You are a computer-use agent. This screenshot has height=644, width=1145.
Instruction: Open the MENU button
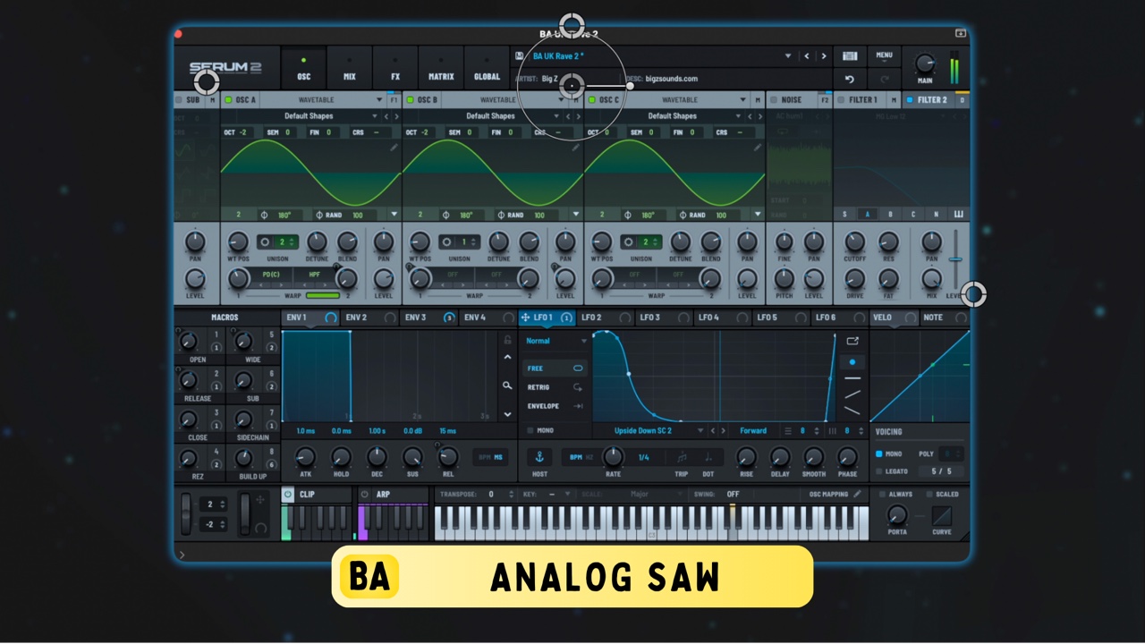[x=884, y=56]
